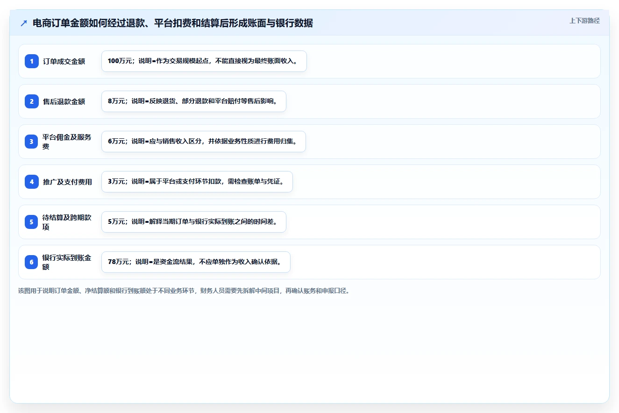Click the footnote starting 该图用于说明订单金额
This screenshot has width=619, height=413.
click(x=184, y=291)
